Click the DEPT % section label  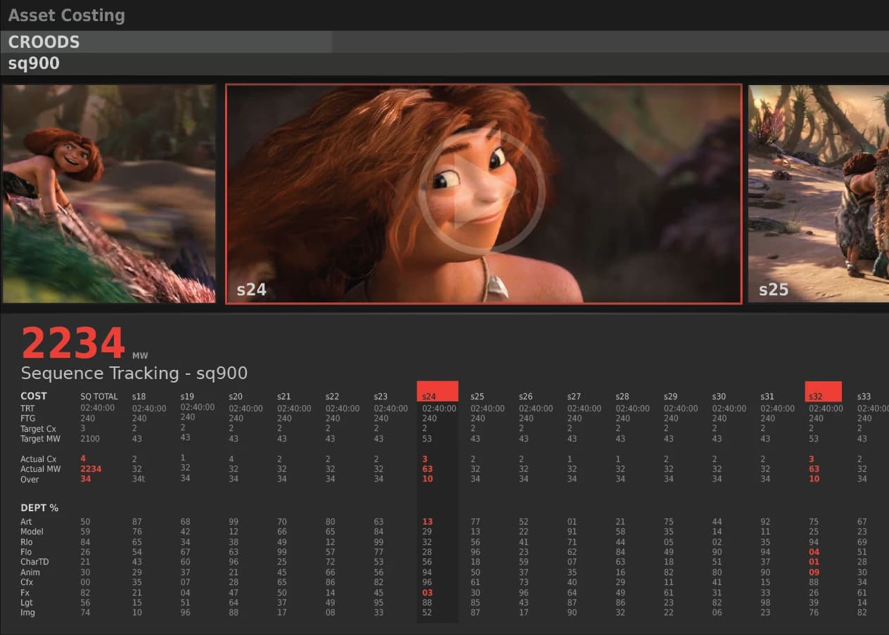coord(39,508)
